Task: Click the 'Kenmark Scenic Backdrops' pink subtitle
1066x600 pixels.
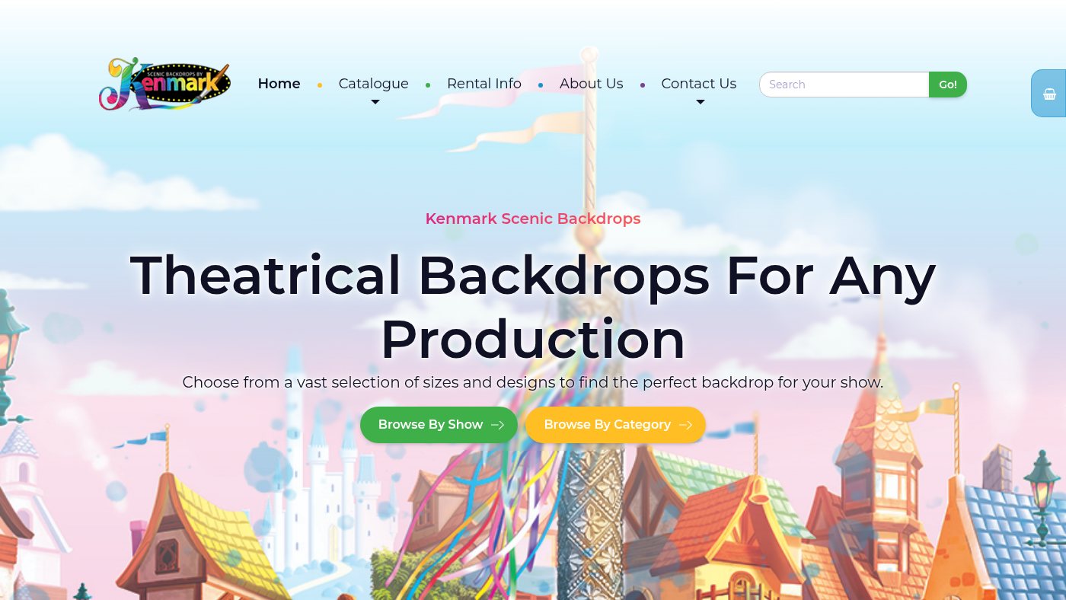Action: [x=533, y=219]
